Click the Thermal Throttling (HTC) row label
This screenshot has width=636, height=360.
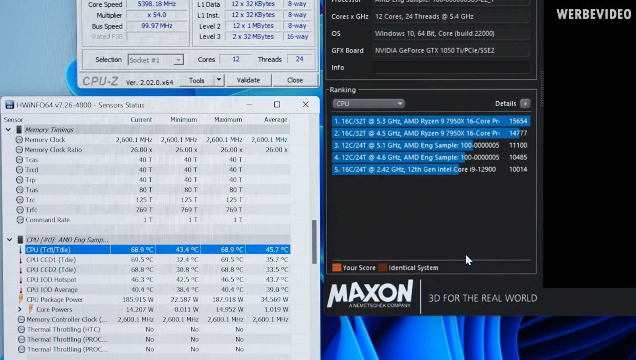[x=64, y=329]
